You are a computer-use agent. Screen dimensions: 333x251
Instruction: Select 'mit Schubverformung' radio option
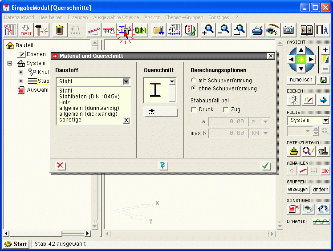tap(193, 81)
